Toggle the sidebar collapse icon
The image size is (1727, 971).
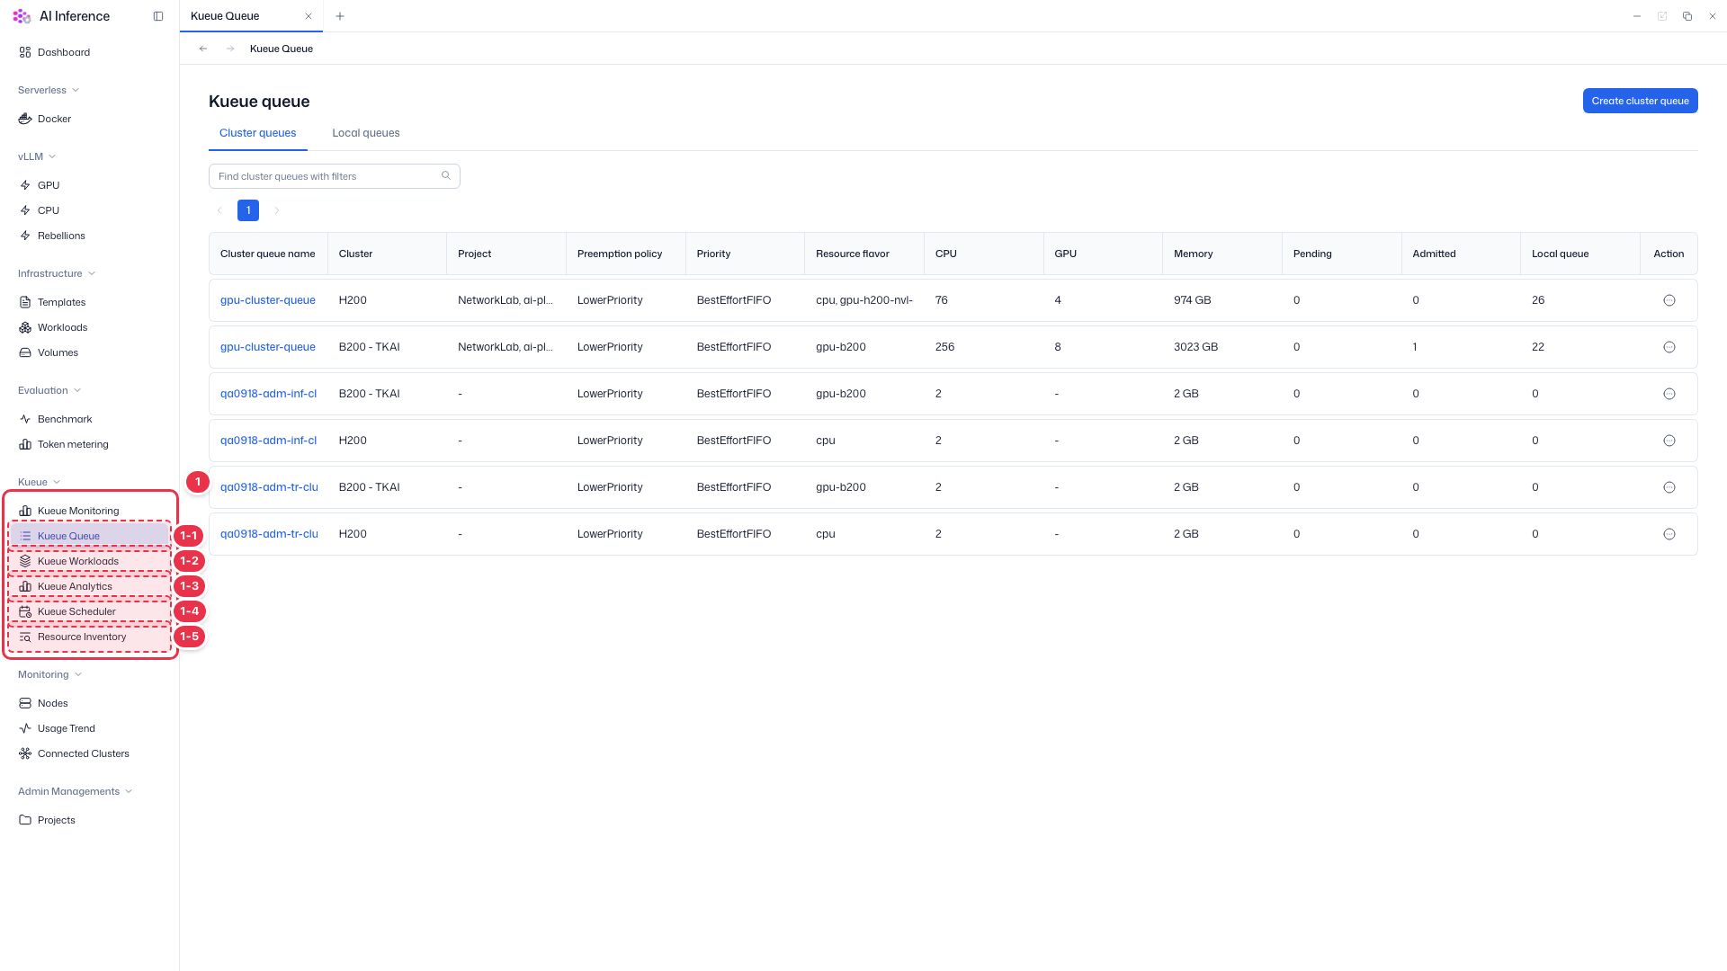(158, 16)
